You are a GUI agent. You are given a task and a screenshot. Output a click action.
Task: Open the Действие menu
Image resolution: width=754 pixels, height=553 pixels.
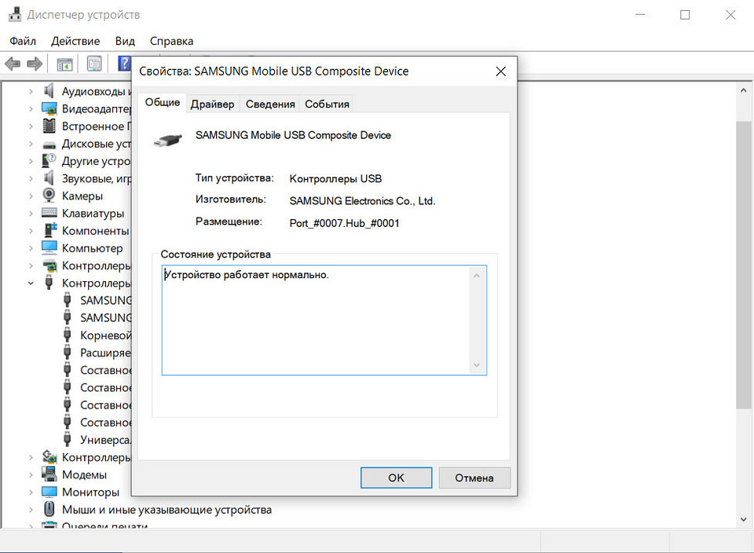(75, 41)
